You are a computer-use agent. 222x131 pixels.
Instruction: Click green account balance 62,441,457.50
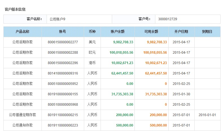122,73
